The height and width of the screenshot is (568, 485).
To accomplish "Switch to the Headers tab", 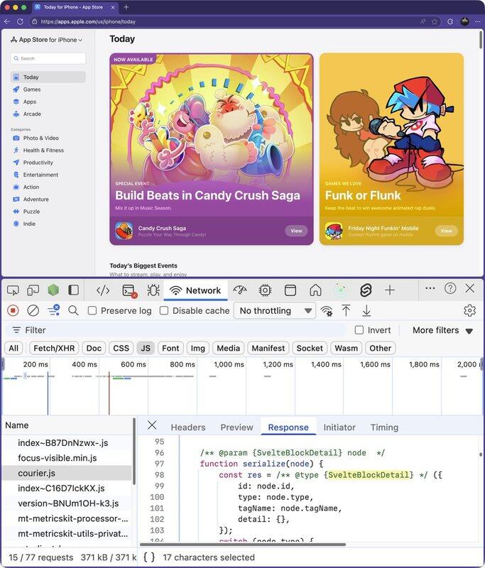I will coord(187,427).
